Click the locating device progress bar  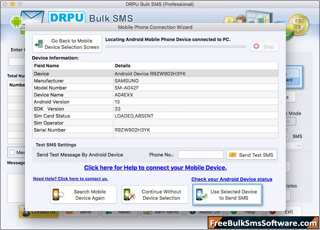pos(175,47)
